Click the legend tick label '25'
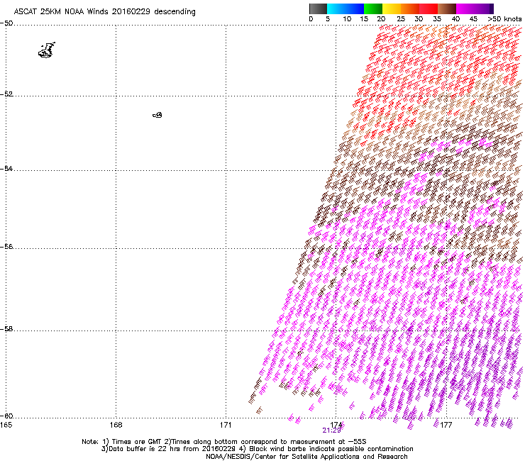This screenshot has width=525, height=461. pyautogui.click(x=401, y=19)
